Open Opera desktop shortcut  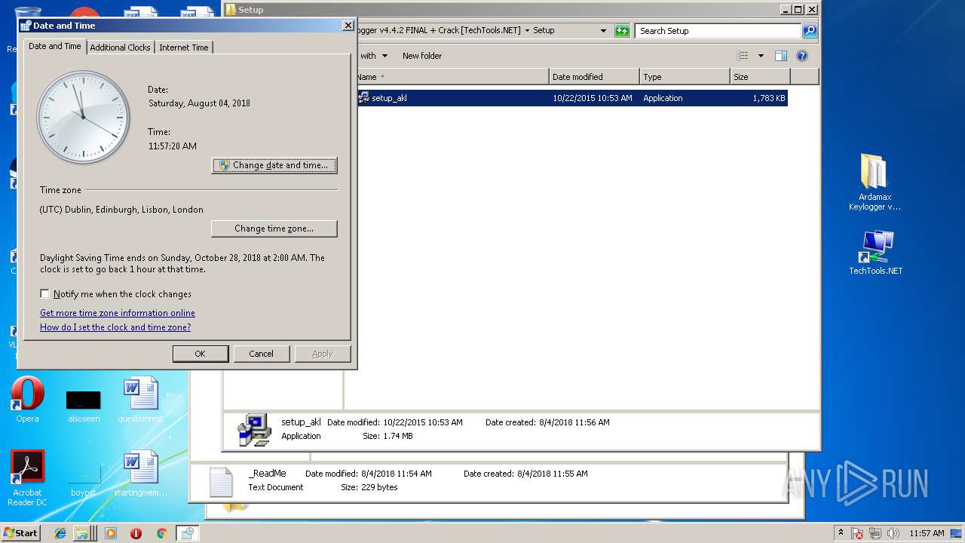click(27, 400)
